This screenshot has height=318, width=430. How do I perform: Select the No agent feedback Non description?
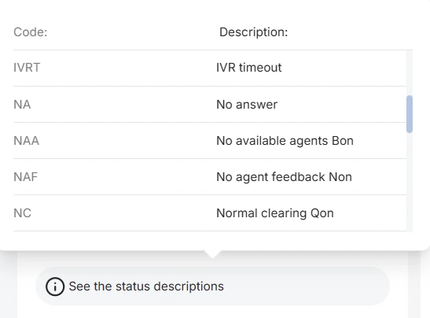point(284,177)
